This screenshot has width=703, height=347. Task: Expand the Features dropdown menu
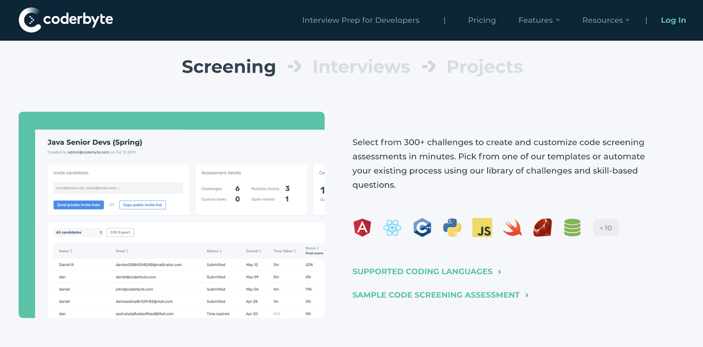(x=539, y=20)
